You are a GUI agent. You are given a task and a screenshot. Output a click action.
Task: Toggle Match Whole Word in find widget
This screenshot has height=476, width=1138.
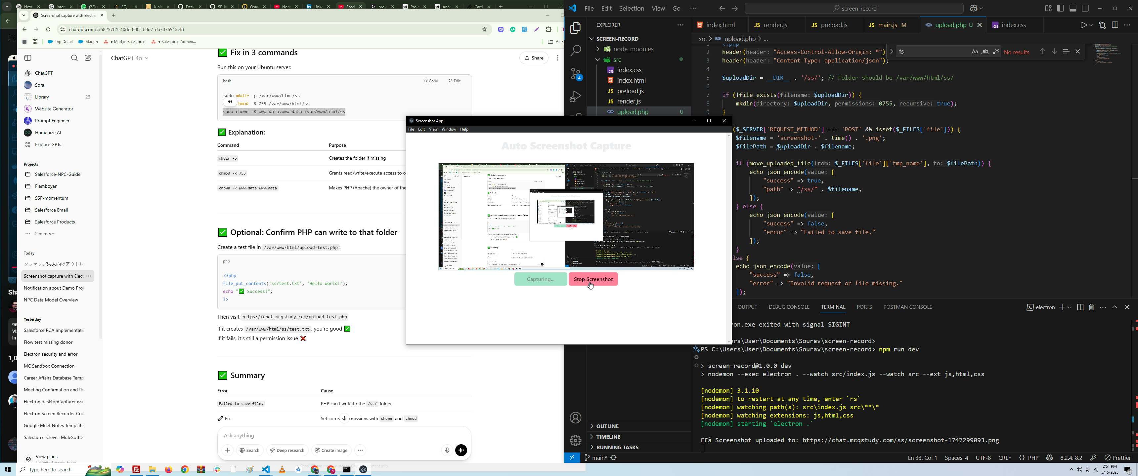tap(985, 52)
